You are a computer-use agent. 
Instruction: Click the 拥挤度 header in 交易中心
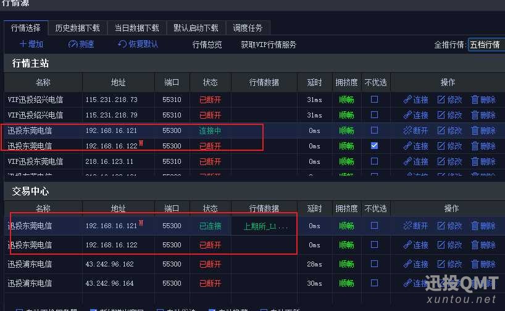click(x=346, y=209)
